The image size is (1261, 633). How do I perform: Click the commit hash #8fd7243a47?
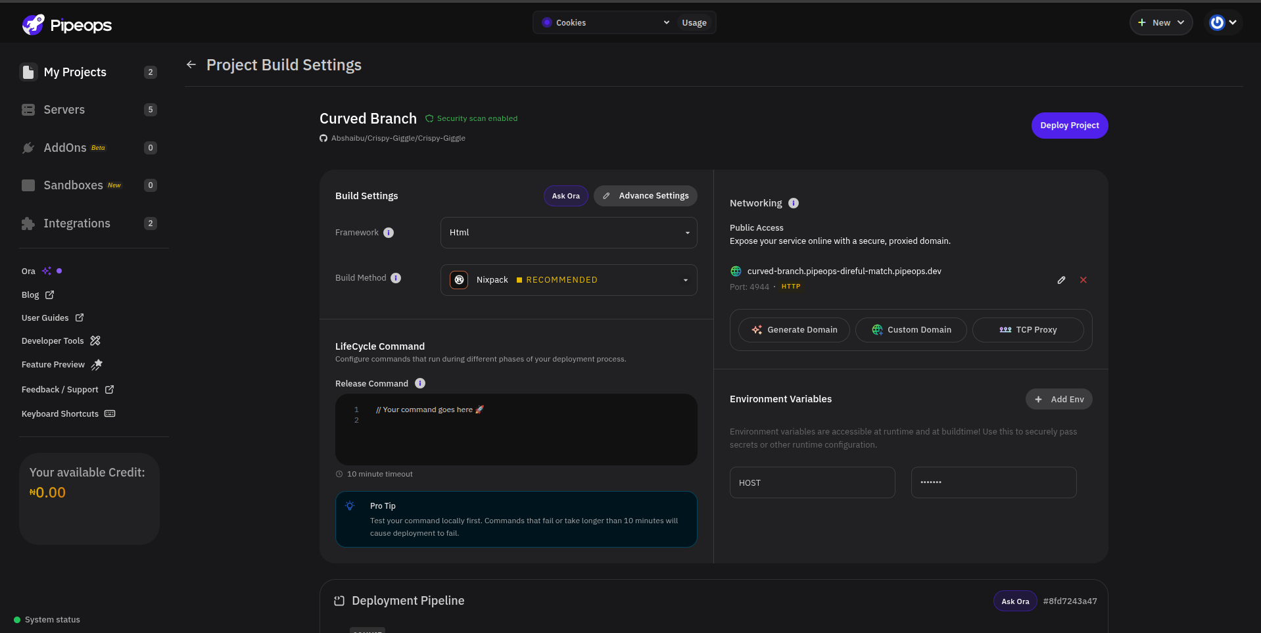tap(1070, 601)
